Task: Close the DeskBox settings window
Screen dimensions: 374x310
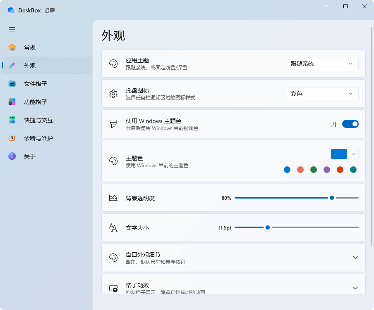Action: 364,6
